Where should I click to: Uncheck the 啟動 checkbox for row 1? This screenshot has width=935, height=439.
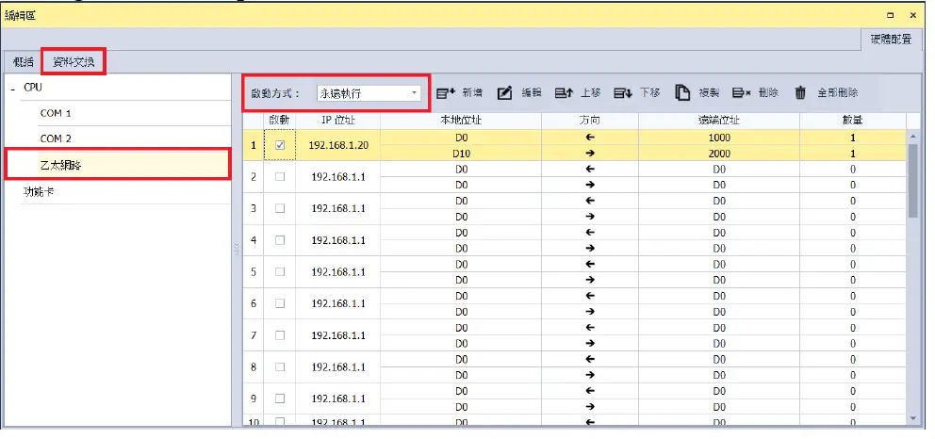(x=280, y=145)
